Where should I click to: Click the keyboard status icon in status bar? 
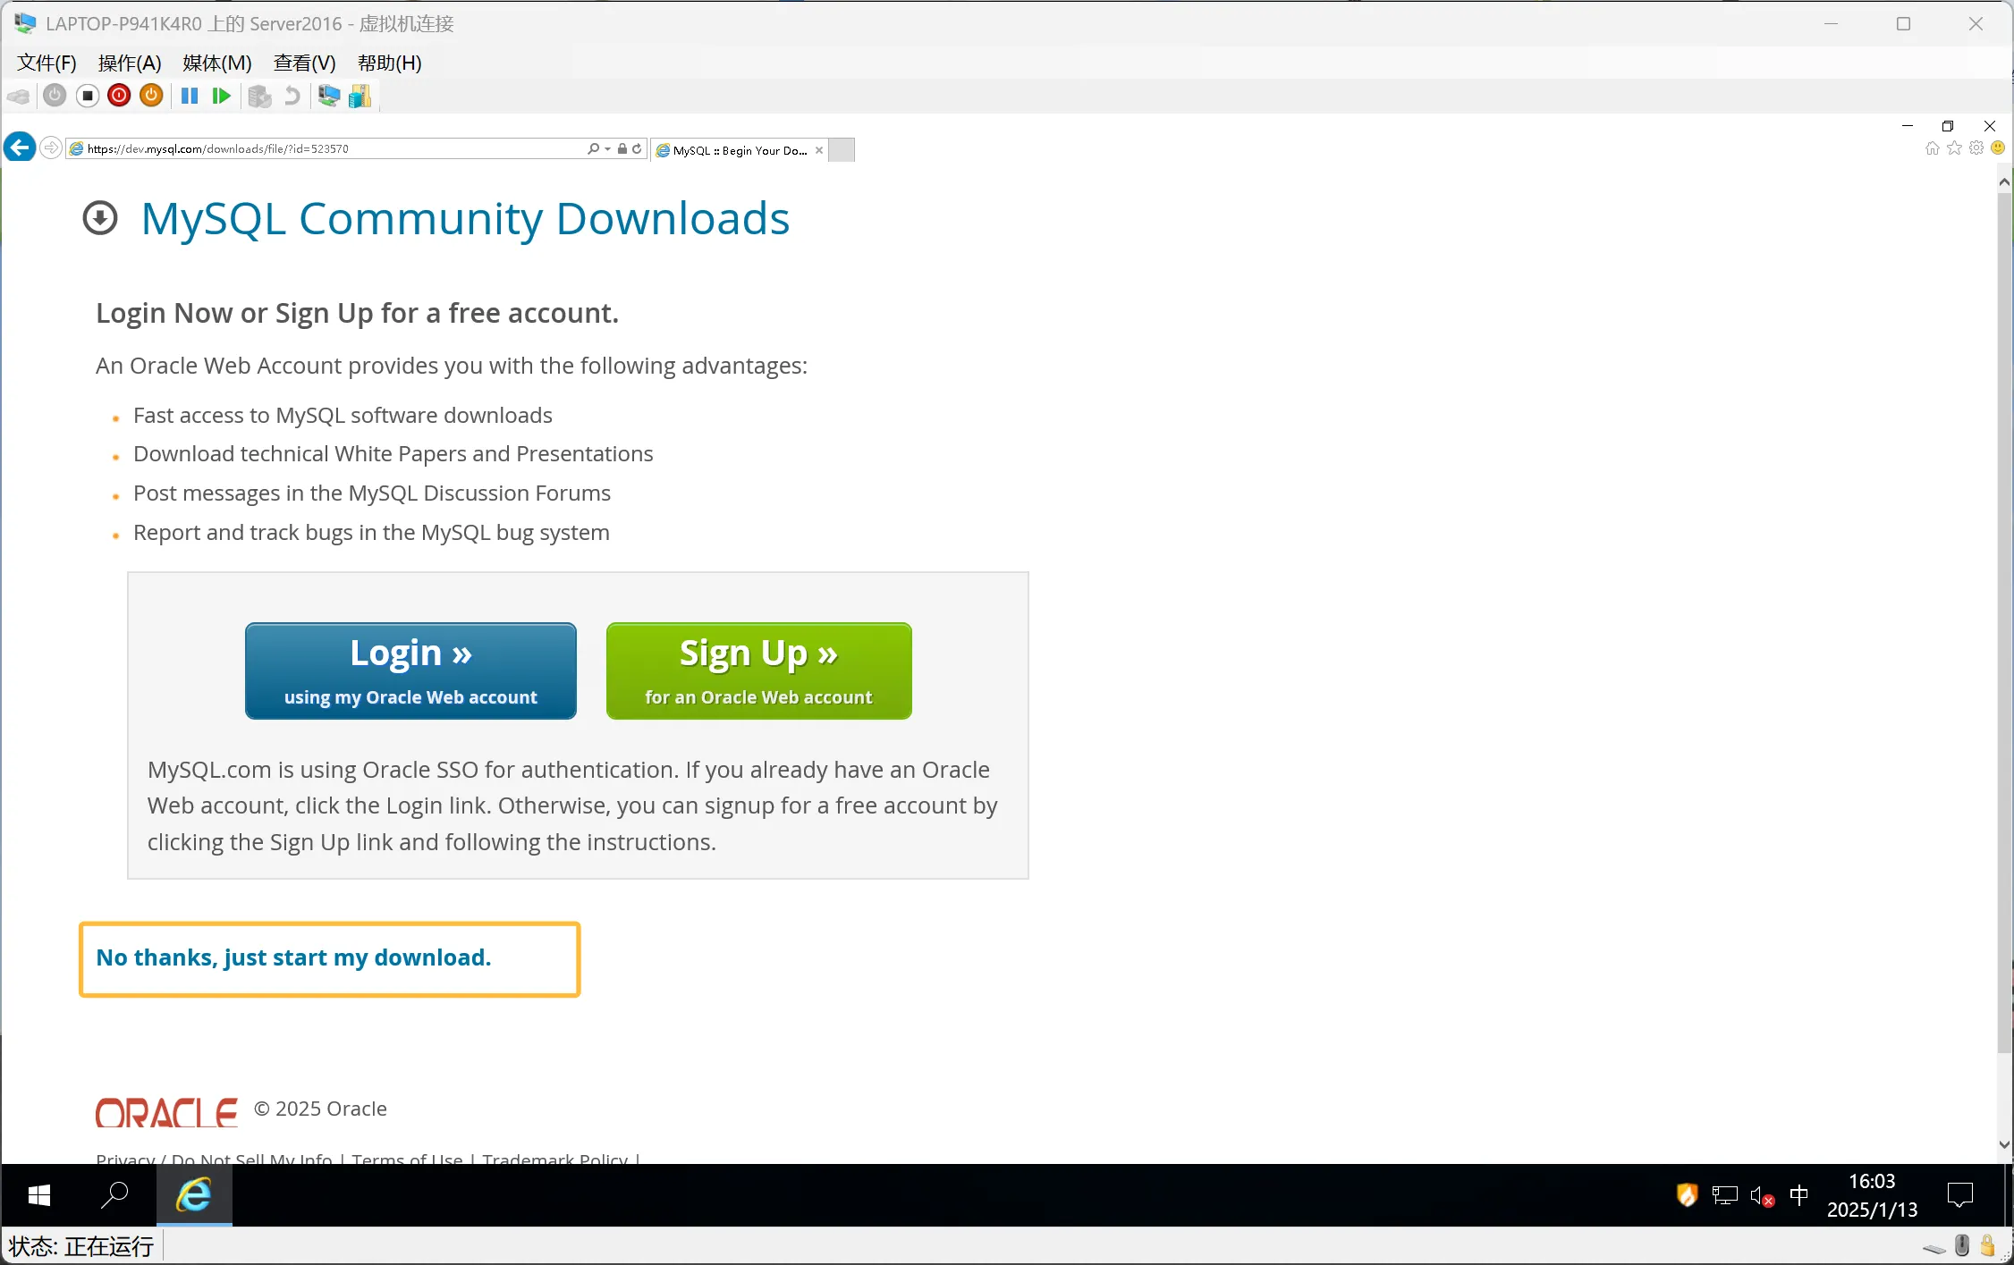[x=1934, y=1248]
